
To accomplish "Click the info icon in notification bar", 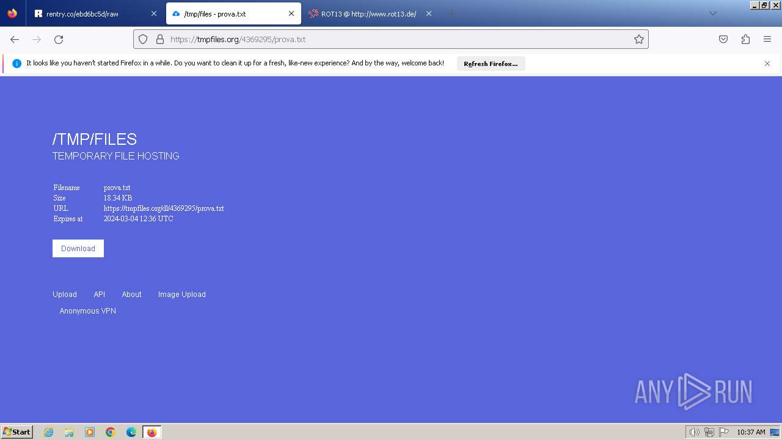I will coord(16,64).
